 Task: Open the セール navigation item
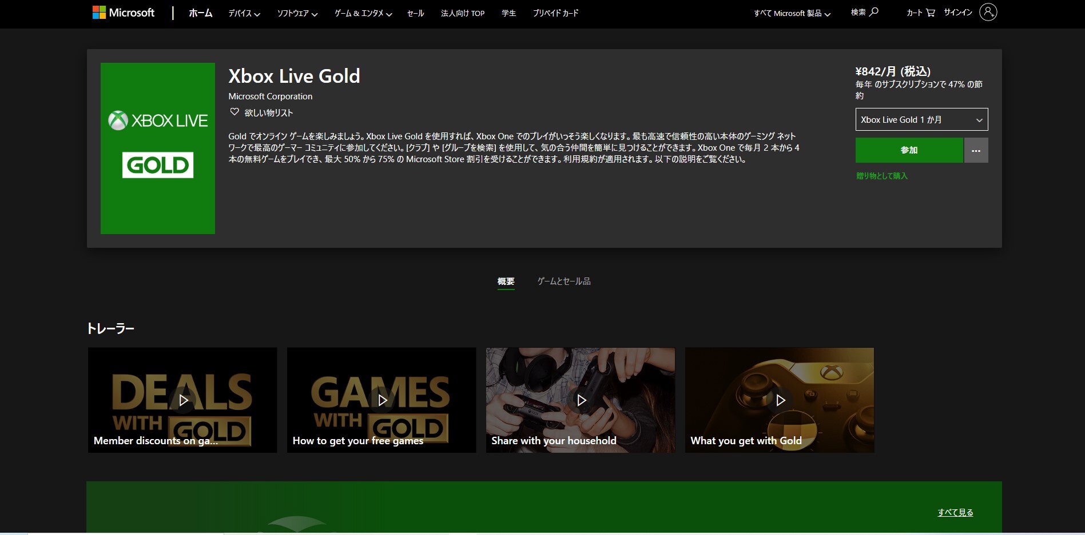pyautogui.click(x=416, y=13)
